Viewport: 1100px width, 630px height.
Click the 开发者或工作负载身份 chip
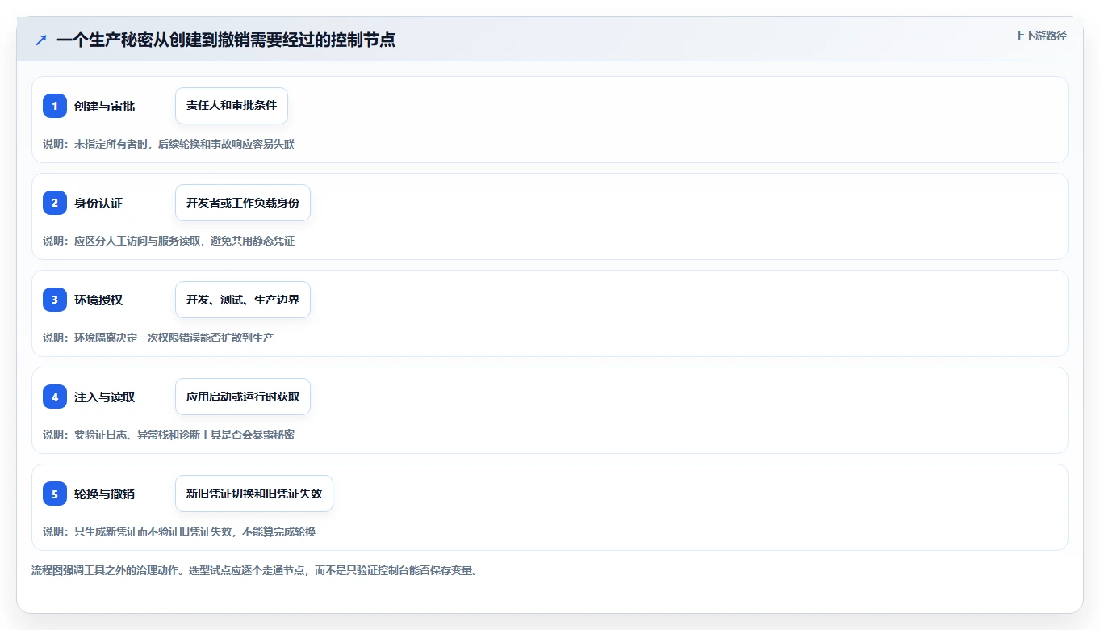click(243, 203)
